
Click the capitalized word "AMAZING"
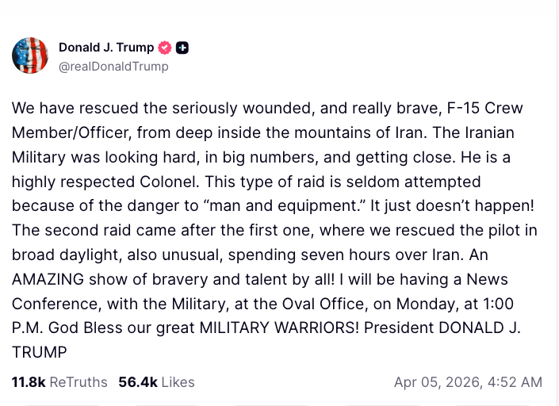click(x=50, y=280)
